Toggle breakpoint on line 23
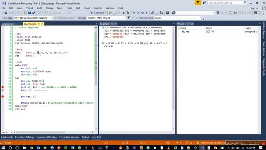The width and height of the screenshot is (266, 150). (x=2, y=96)
